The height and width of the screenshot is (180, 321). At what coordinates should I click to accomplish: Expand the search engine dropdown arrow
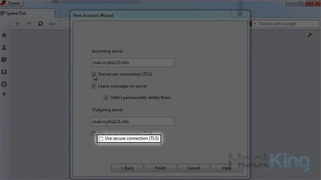[255, 24]
